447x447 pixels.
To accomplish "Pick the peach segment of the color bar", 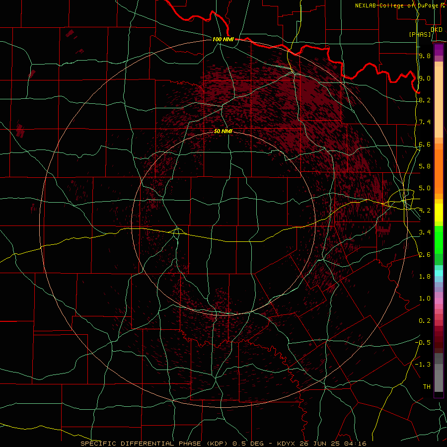I will click(439, 102).
